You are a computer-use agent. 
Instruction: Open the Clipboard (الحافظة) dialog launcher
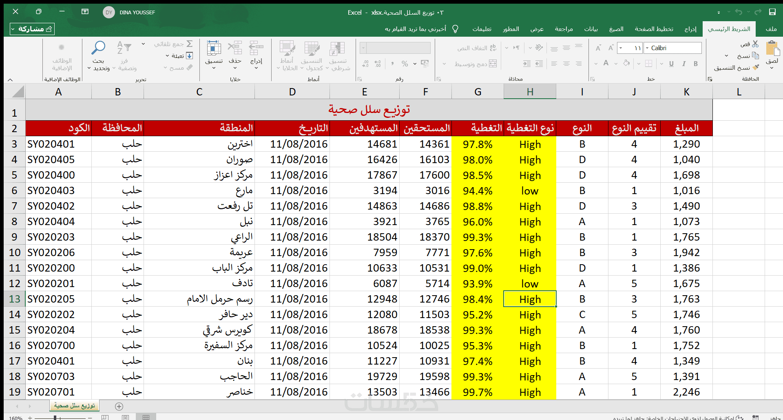710,79
